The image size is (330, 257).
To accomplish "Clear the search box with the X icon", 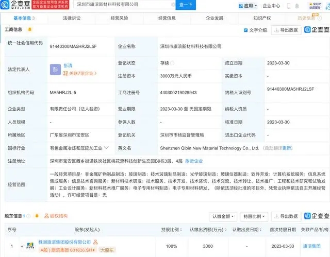I will 173,5.
